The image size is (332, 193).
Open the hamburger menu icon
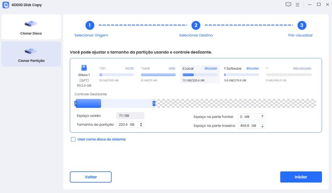pos(297,5)
